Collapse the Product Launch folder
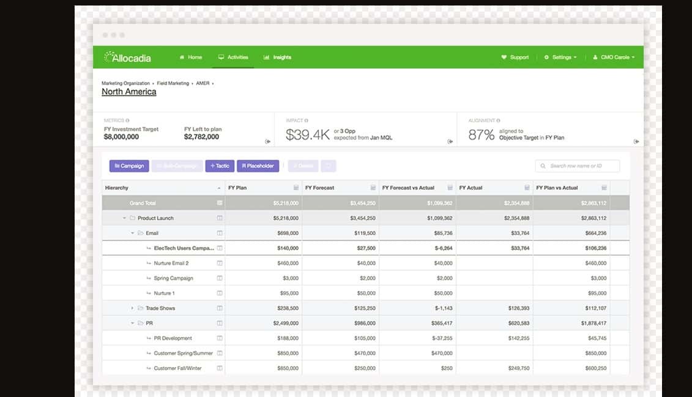692x397 pixels. (125, 218)
